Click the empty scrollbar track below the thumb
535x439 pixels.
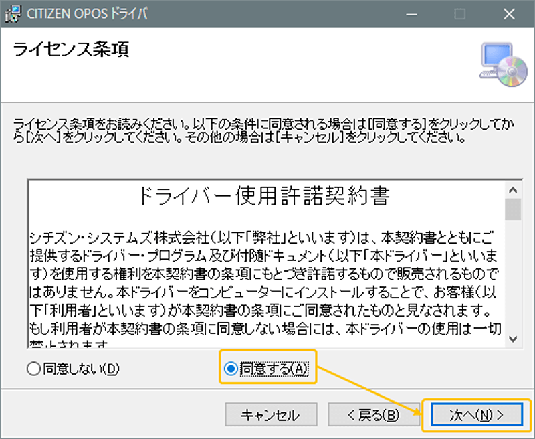(513, 281)
